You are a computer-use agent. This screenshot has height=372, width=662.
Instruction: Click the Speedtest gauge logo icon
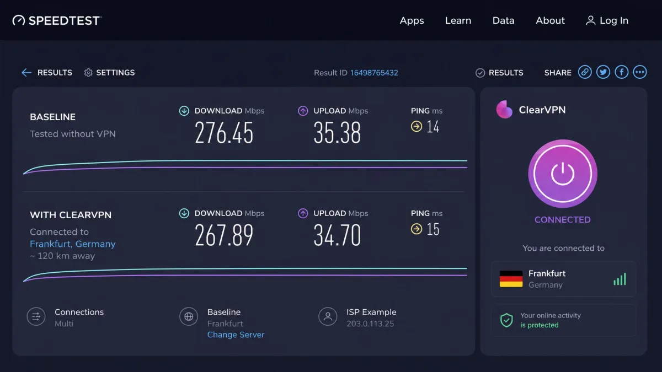click(x=19, y=20)
